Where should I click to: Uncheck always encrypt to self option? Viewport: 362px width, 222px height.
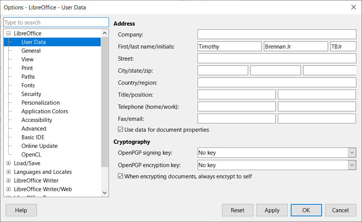120,176
